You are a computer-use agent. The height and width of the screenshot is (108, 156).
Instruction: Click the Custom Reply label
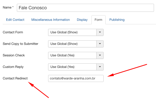(x=13, y=67)
